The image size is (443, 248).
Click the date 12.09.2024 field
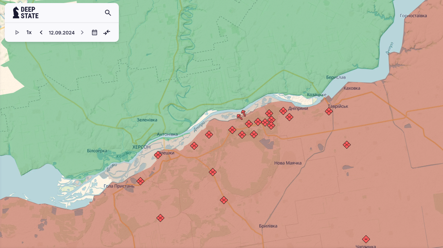click(x=61, y=33)
